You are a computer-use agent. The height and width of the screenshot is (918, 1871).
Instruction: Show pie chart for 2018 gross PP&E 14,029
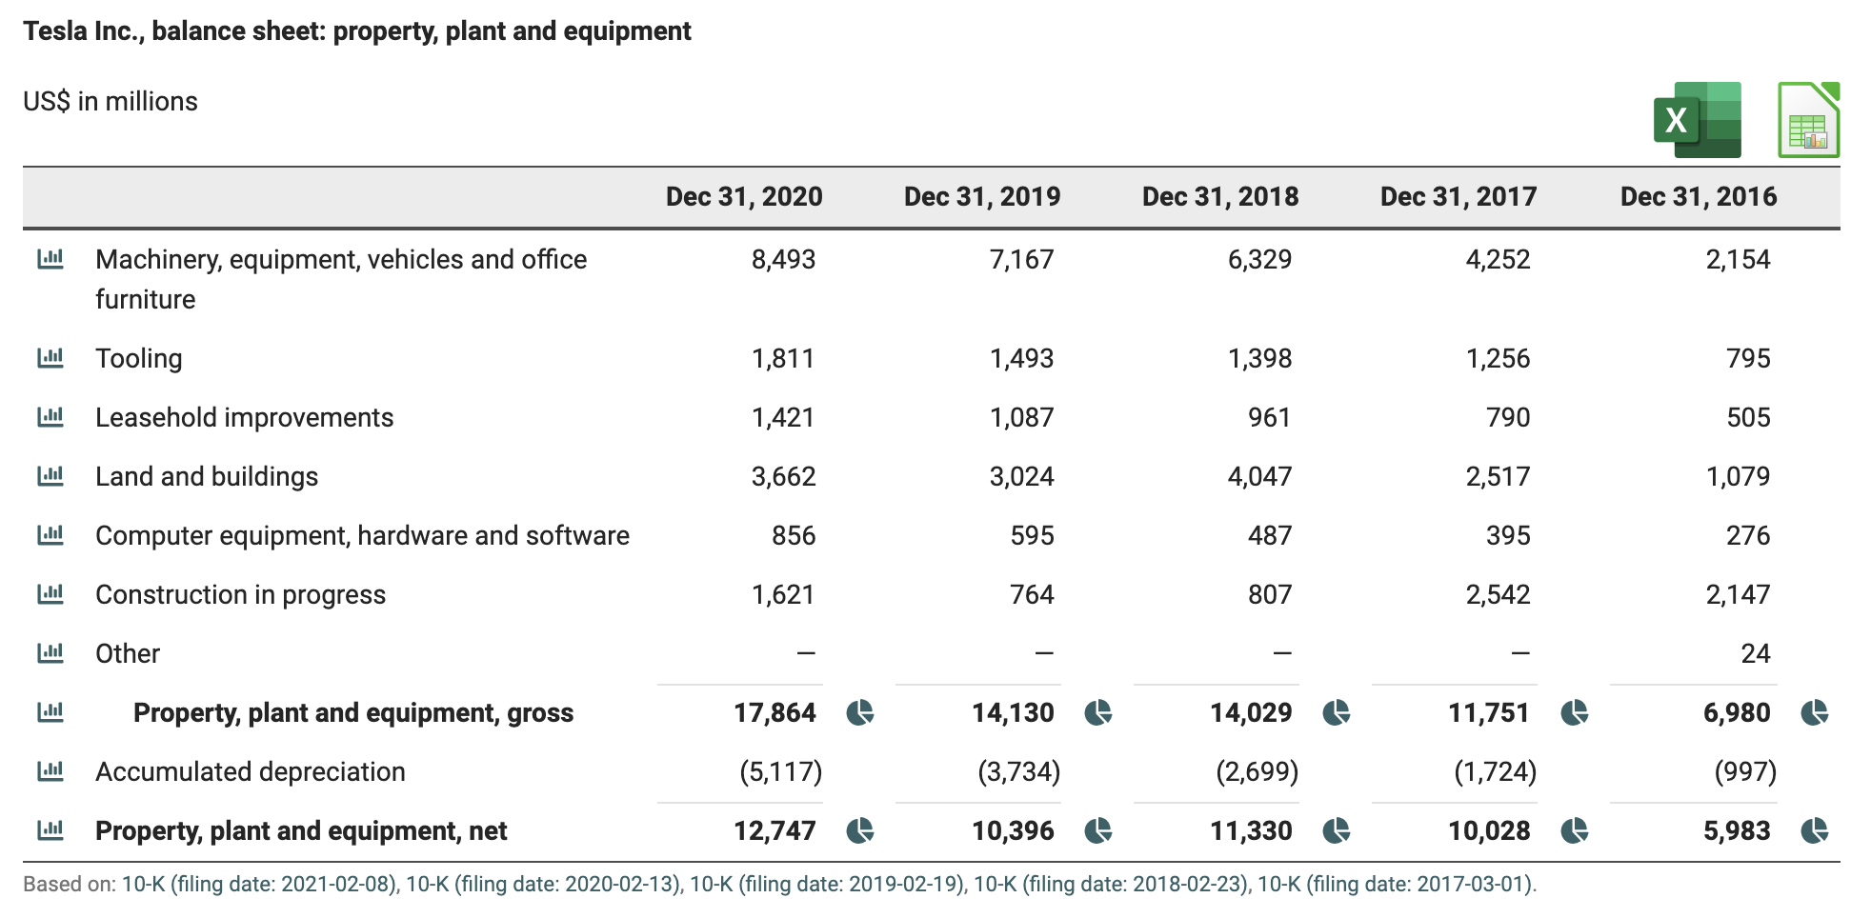coord(1337,712)
